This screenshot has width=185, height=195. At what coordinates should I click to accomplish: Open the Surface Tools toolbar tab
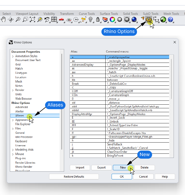click(x=109, y=14)
